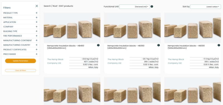This screenshot has width=223, height=105.
Task: Click the Update Parameters button
Action: click(20, 61)
